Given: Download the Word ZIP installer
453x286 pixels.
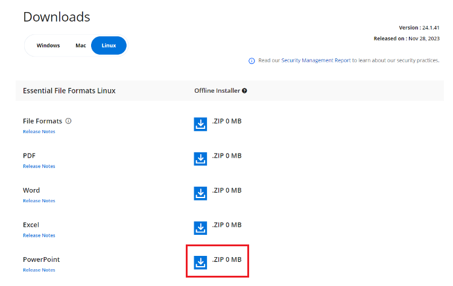Looking at the screenshot, I should 200,193.
